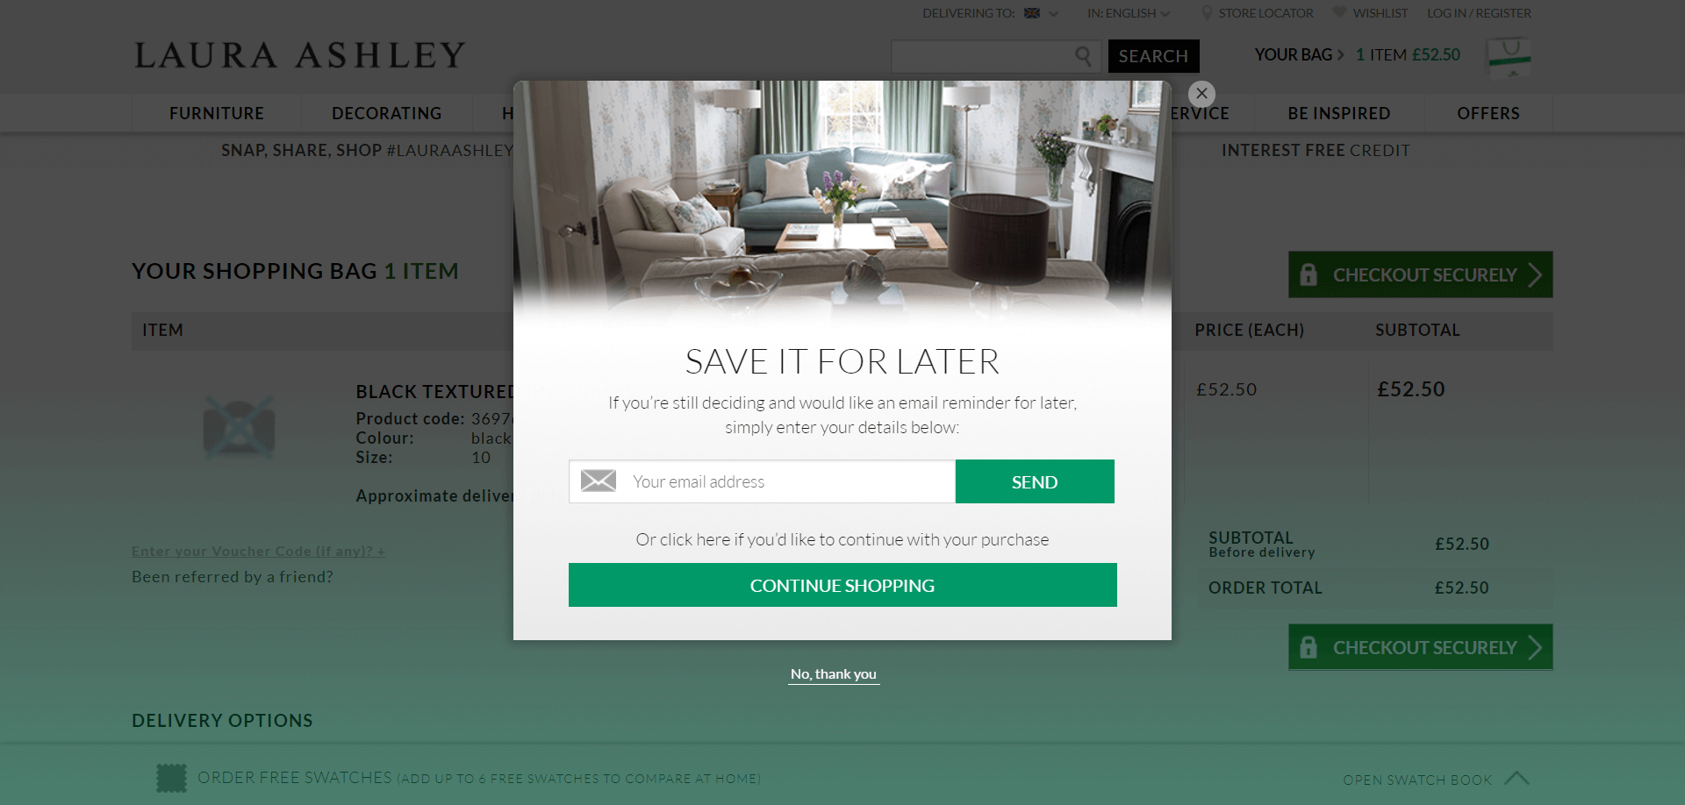Open the delivery country flag dropdown
This screenshot has height=805, width=1685.
pos(1042,13)
